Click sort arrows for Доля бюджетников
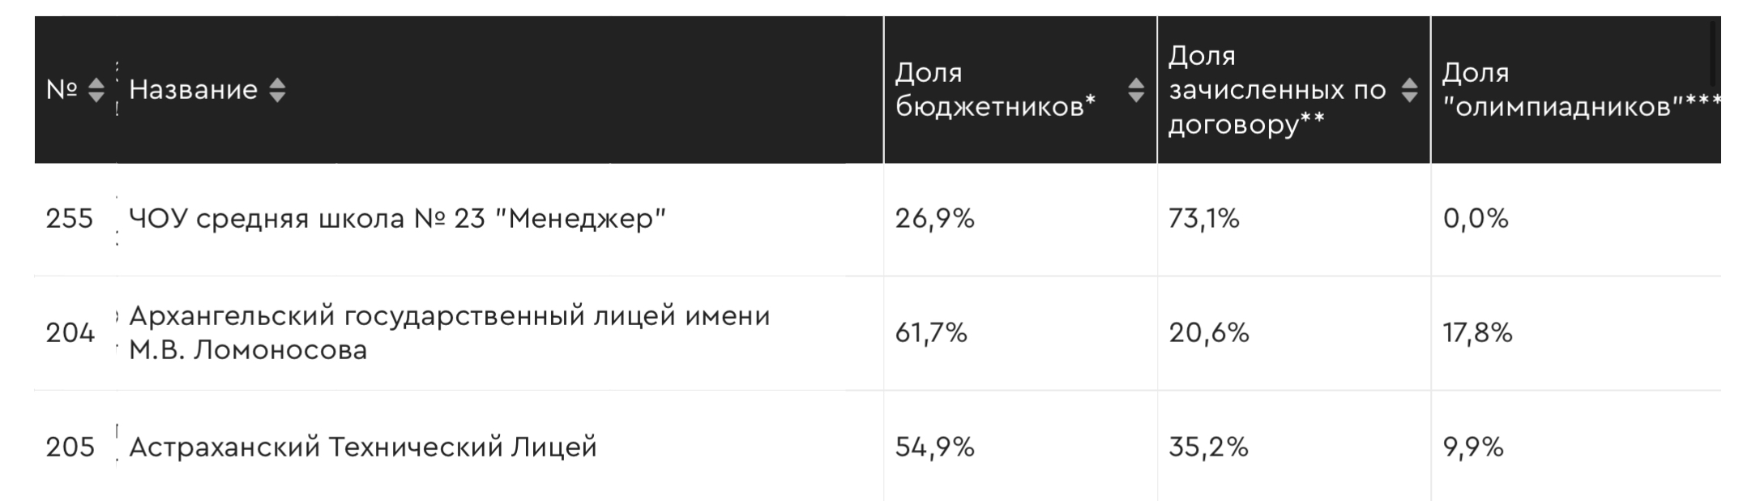The height and width of the screenshot is (501, 1743). tap(1136, 90)
